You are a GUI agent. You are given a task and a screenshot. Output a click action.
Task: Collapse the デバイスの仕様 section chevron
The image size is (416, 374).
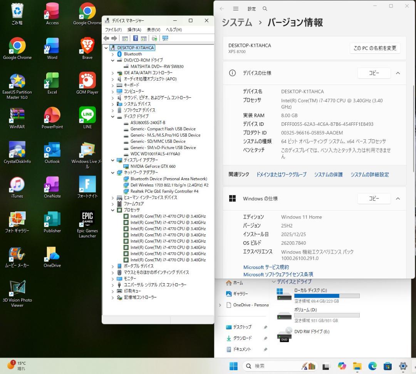(x=398, y=73)
